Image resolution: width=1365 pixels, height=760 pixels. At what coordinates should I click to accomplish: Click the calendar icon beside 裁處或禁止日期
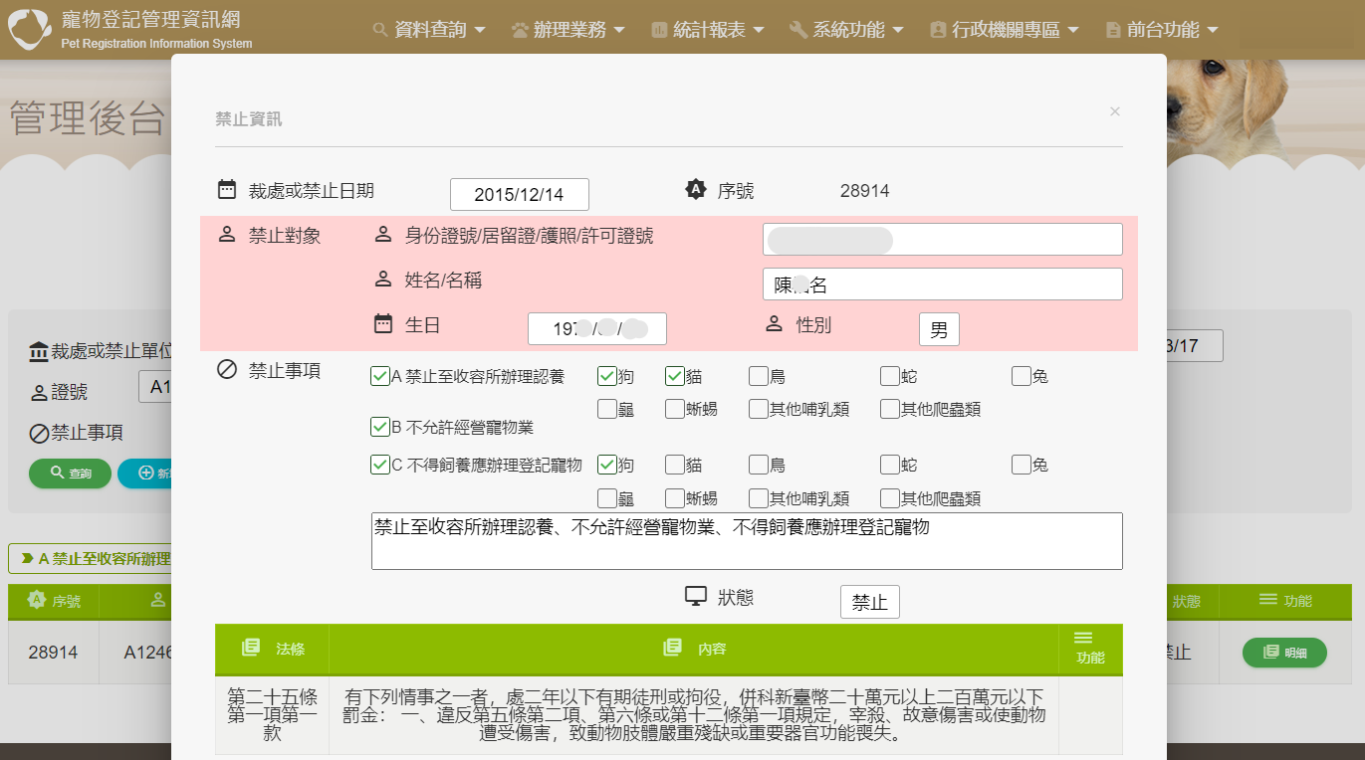227,189
